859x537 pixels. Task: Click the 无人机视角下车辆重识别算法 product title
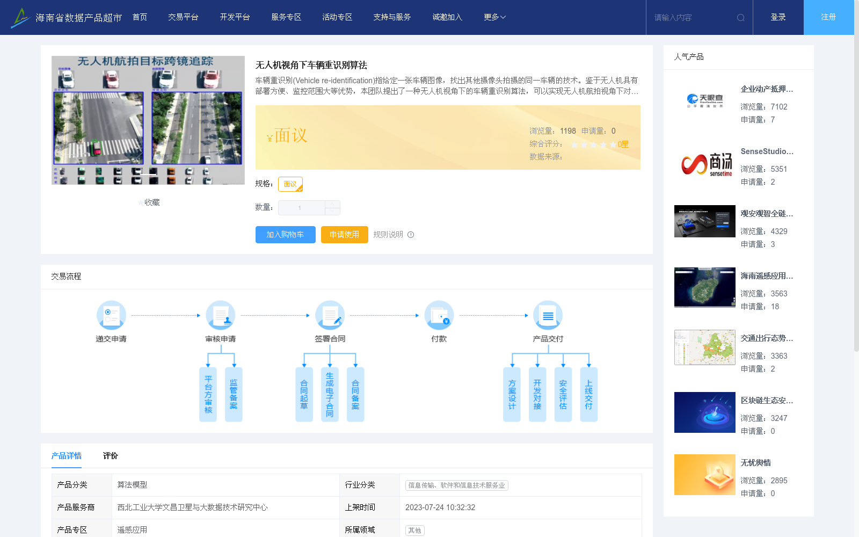click(311, 65)
